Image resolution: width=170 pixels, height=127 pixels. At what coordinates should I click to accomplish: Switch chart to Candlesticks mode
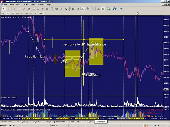(78, 9)
